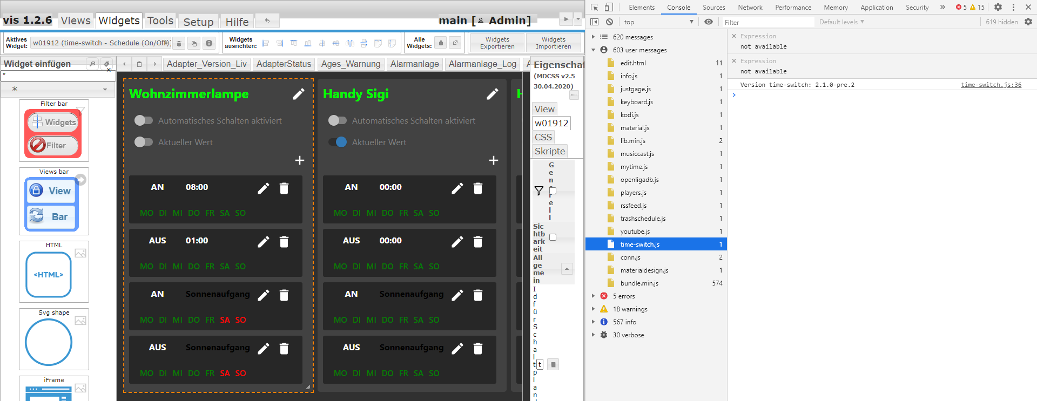
Task: Delete the Wohnzimmerlampe AUS 01:00 trigger
Action: 284,242
